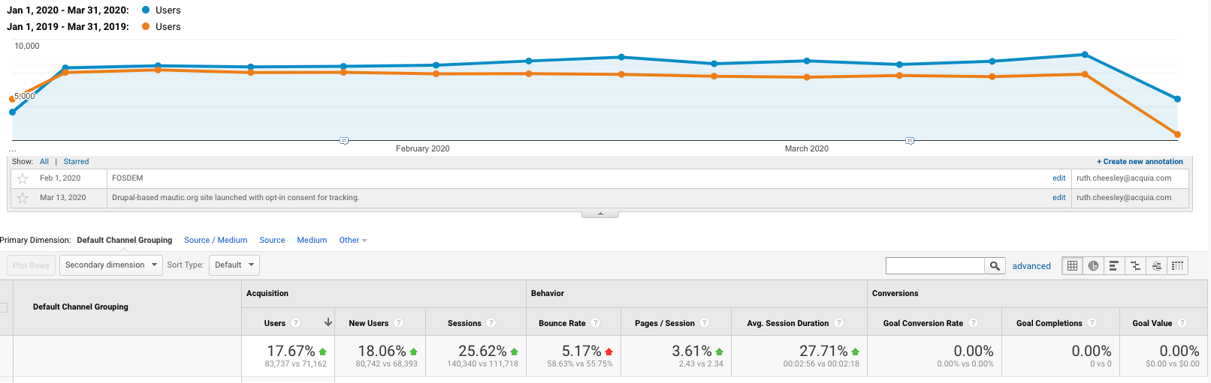Sort by New Users column header
The height and width of the screenshot is (383, 1211).
pos(369,324)
